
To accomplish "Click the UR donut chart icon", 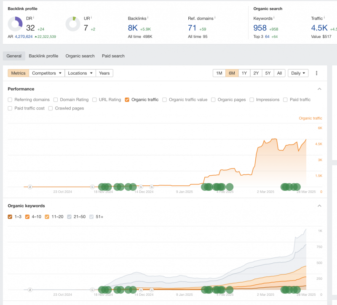I will tap(73, 24).
